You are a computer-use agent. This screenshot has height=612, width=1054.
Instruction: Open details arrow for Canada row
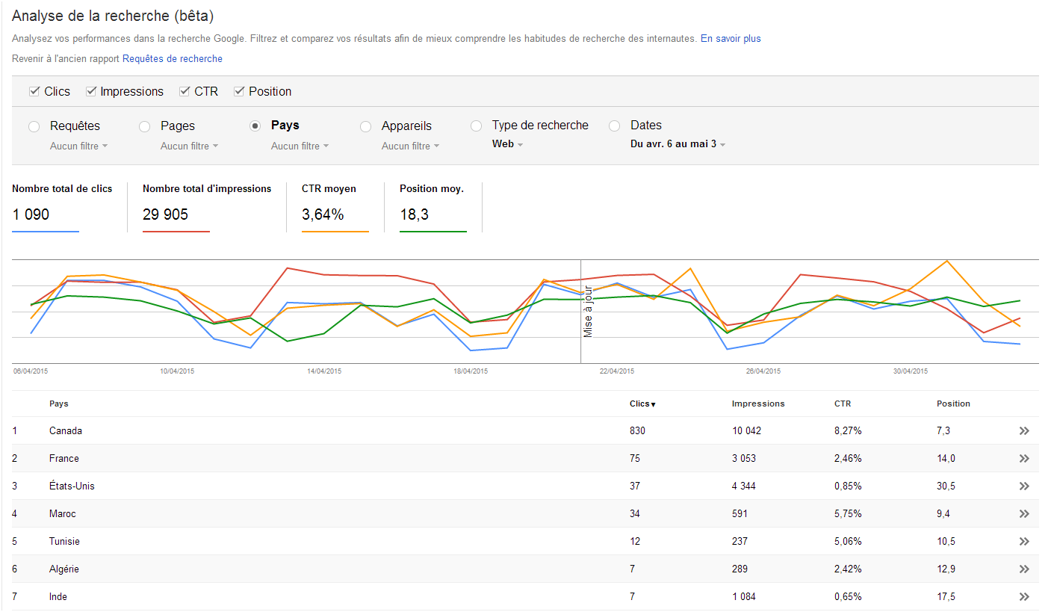click(x=1023, y=431)
